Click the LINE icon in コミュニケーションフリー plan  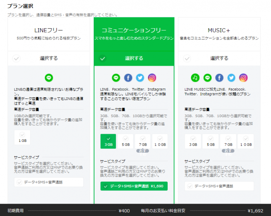tap(116, 78)
